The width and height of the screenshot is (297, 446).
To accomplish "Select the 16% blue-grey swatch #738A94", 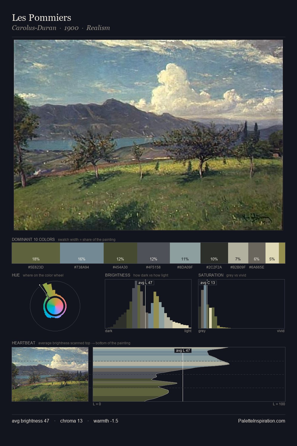I will pyautogui.click(x=82, y=253).
